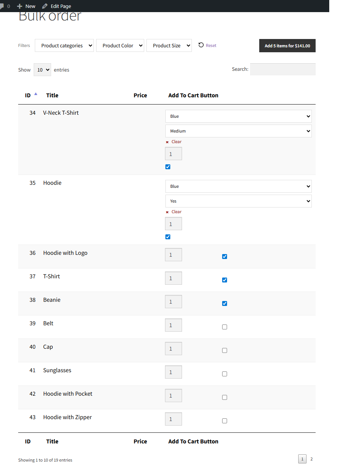Open the Product Size filter dropdown
Screen dimensions: 344x468
point(169,45)
